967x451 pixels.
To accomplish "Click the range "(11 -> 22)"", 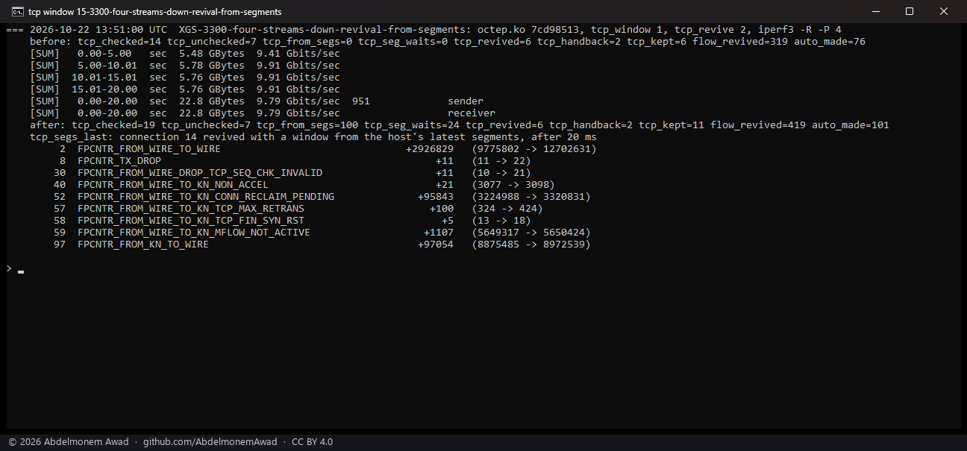I will click(501, 161).
